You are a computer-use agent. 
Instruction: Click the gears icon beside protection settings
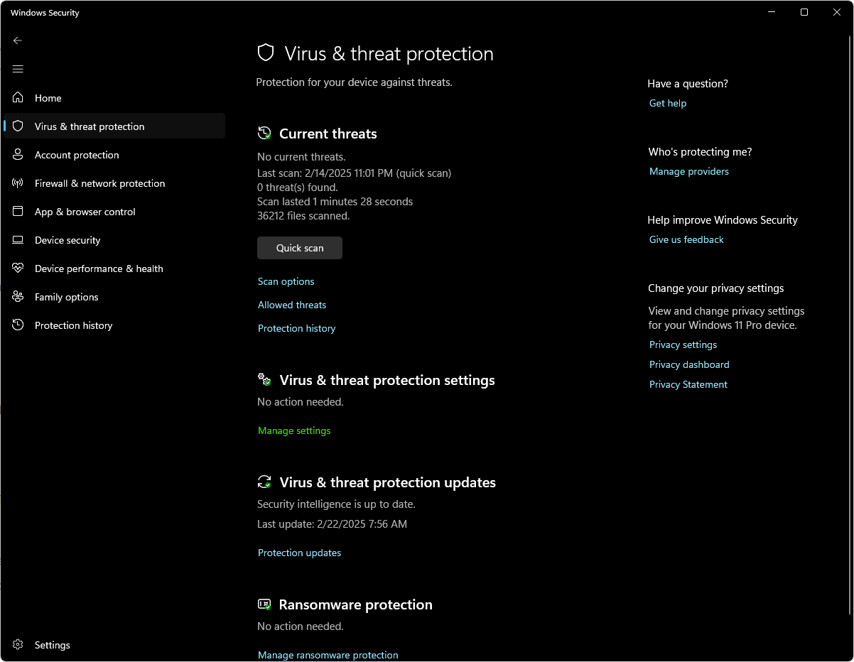[x=264, y=380]
